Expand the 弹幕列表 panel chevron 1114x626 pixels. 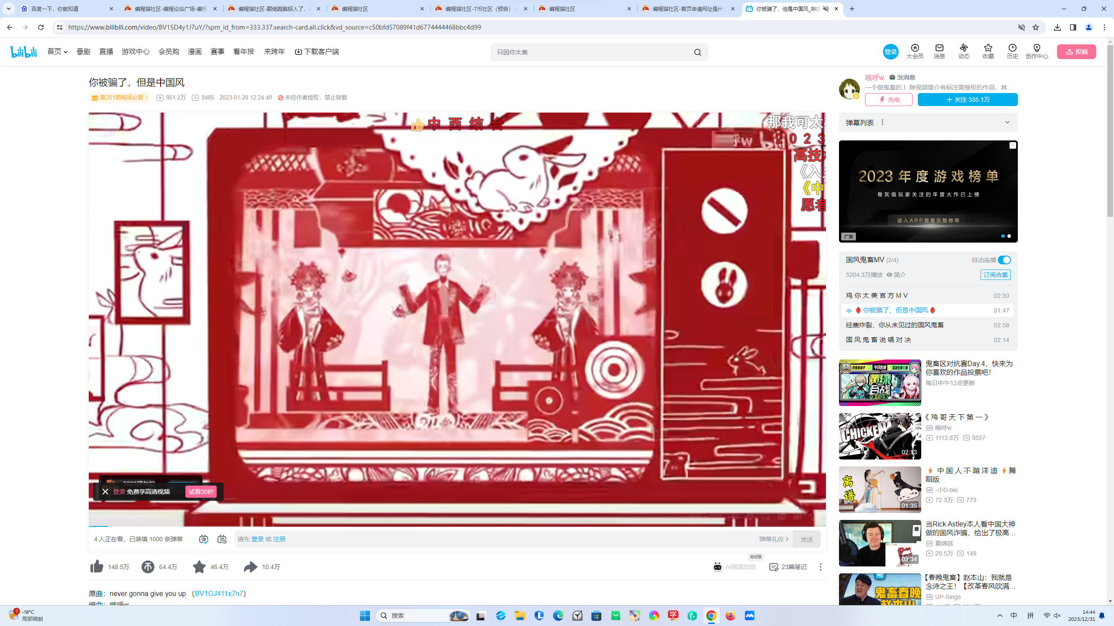pyautogui.click(x=1007, y=122)
